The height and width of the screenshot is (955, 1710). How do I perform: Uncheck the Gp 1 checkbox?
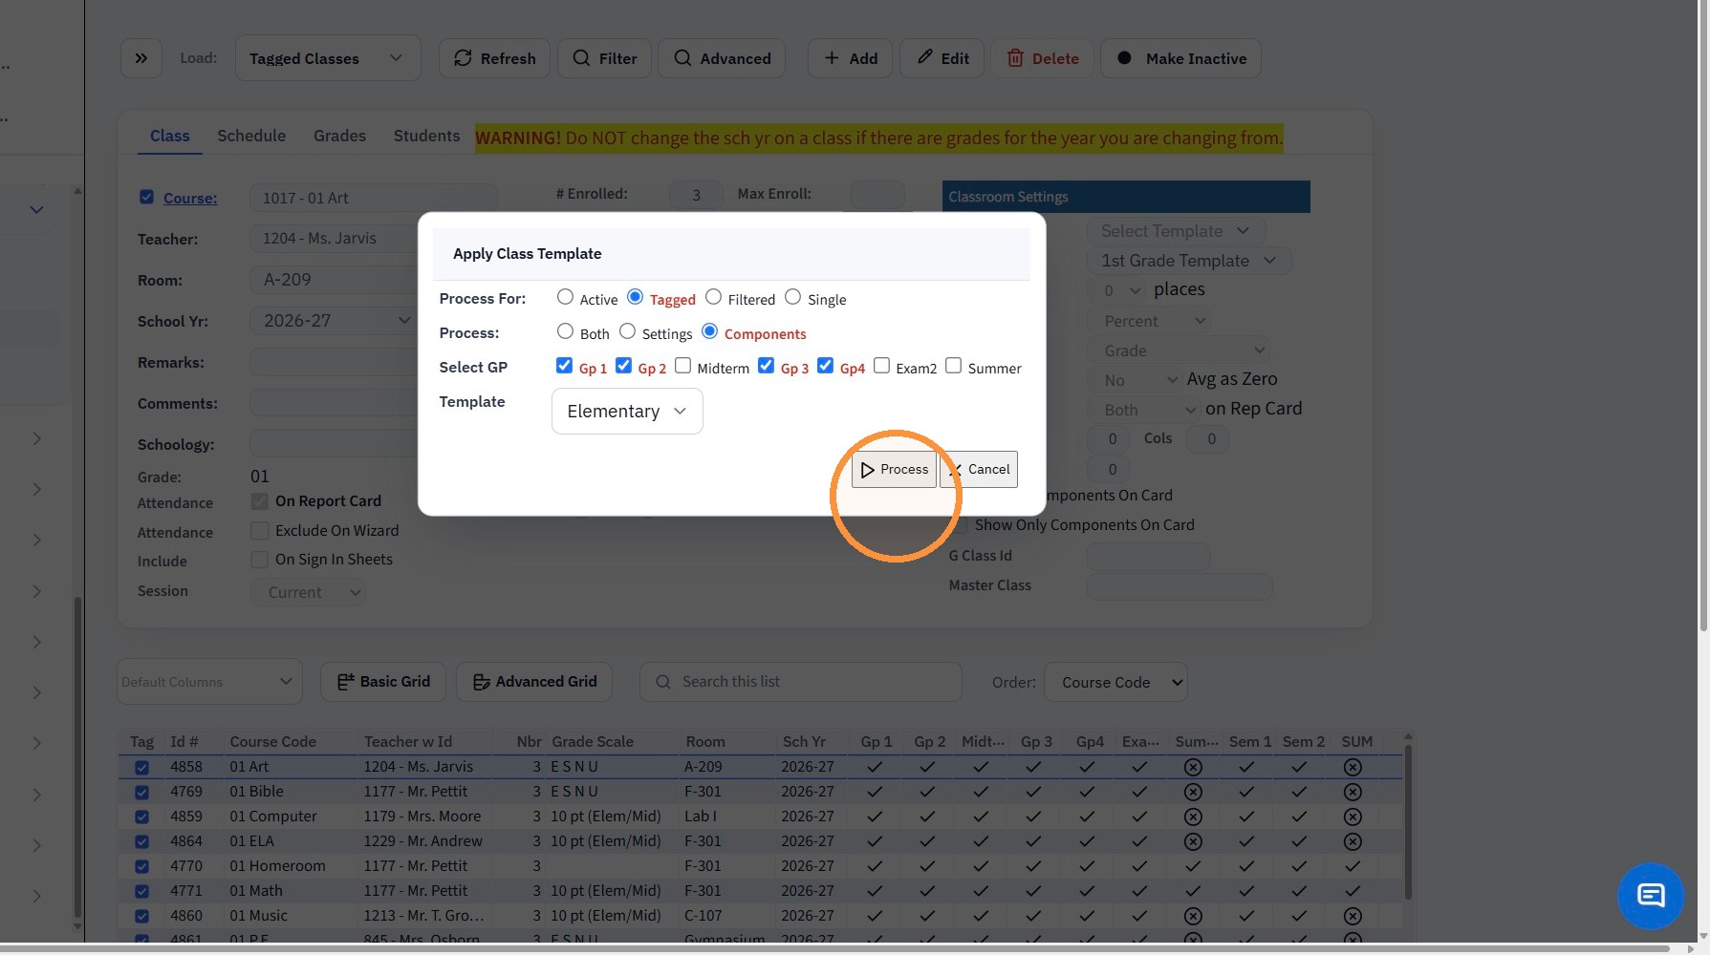click(x=564, y=367)
